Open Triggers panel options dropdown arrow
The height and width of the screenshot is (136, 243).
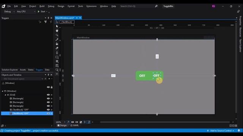coord(46,18)
